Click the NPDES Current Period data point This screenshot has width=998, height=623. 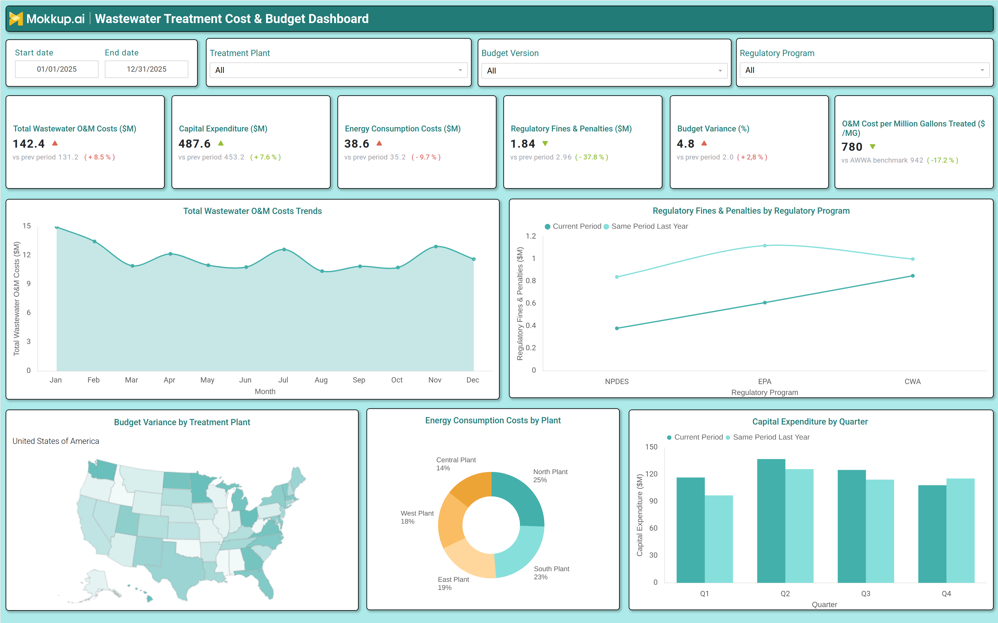pos(617,328)
